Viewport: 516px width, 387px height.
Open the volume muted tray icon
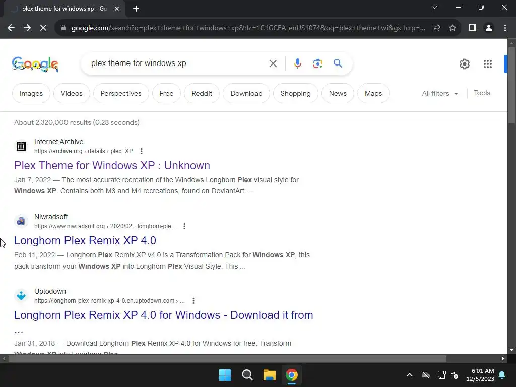455,375
